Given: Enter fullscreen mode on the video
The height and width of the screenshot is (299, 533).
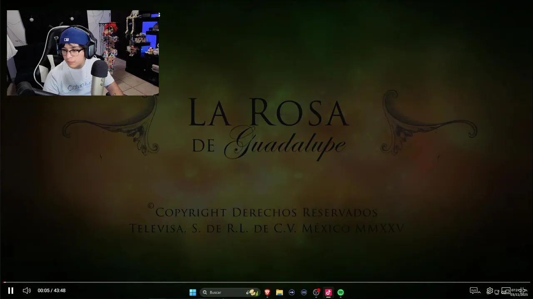Looking at the screenshot, I should (522, 291).
